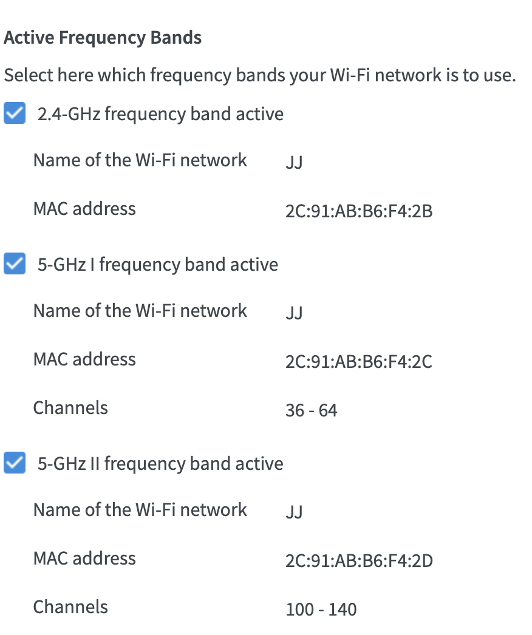Toggle the 5-GHz II frequency band checkbox
The image size is (532, 635).
tap(14, 463)
